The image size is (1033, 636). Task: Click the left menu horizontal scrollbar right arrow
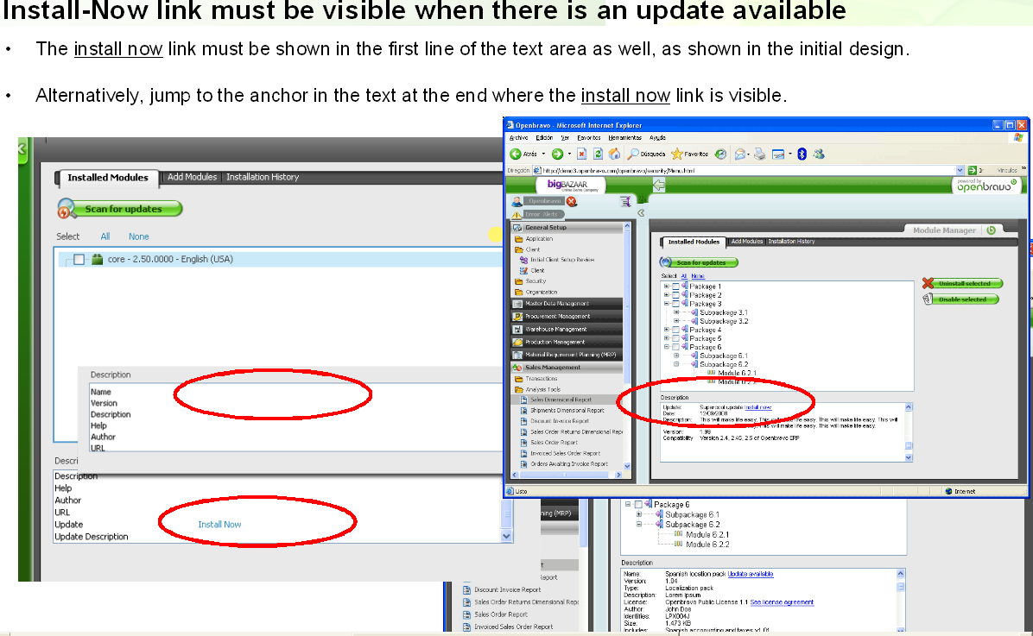click(618, 475)
